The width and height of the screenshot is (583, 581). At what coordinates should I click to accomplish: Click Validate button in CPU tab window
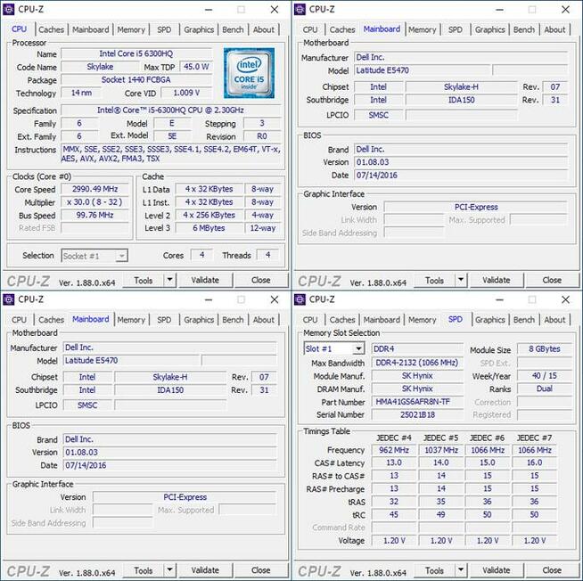(205, 280)
